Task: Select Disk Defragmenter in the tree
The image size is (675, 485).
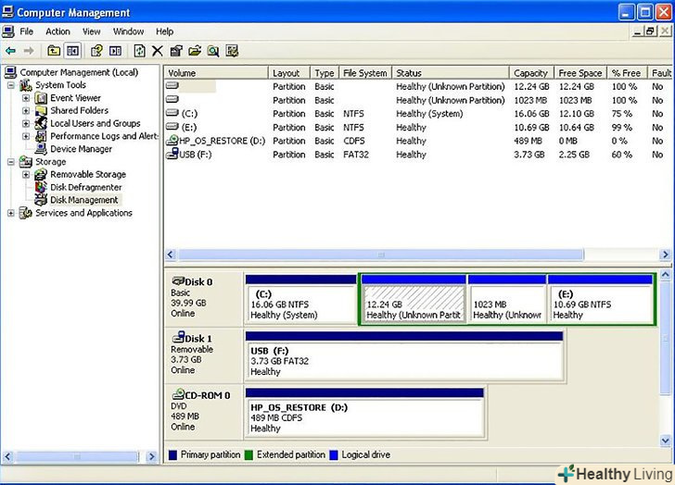Action: pyautogui.click(x=85, y=187)
